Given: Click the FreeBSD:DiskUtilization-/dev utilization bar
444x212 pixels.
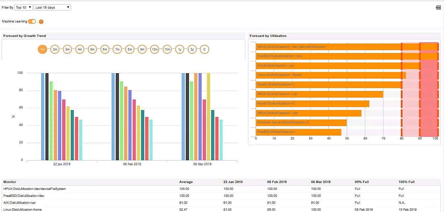Looking at the screenshot, I should coord(329,56).
